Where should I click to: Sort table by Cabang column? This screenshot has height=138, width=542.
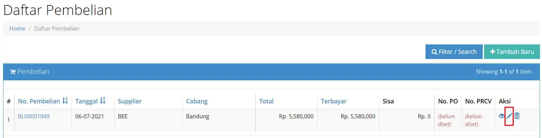pos(197,101)
